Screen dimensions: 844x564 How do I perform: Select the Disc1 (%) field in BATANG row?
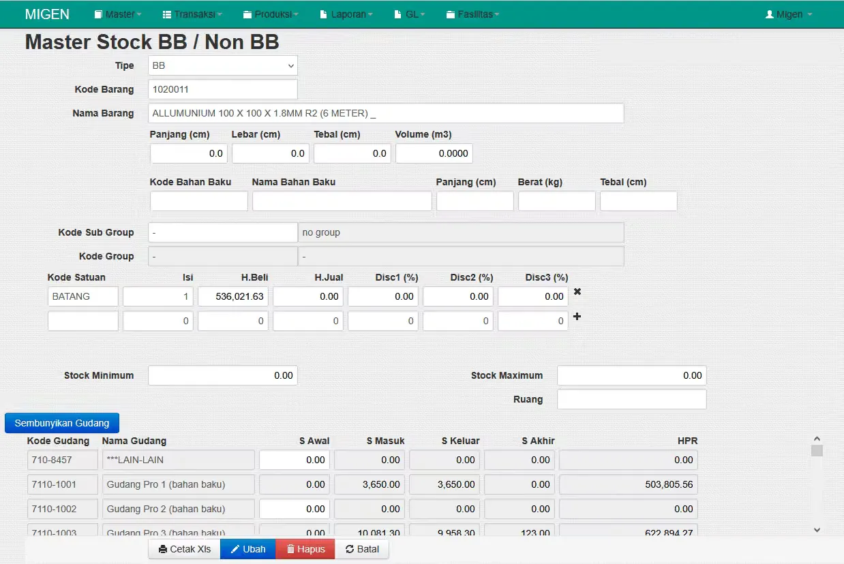[x=383, y=297]
